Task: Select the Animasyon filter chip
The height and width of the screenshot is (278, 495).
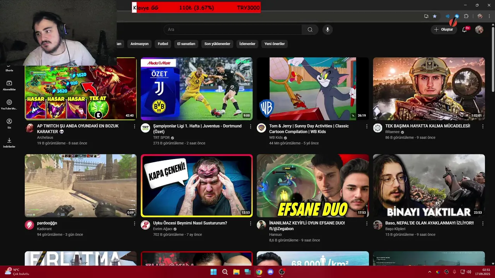Action: click(139, 44)
